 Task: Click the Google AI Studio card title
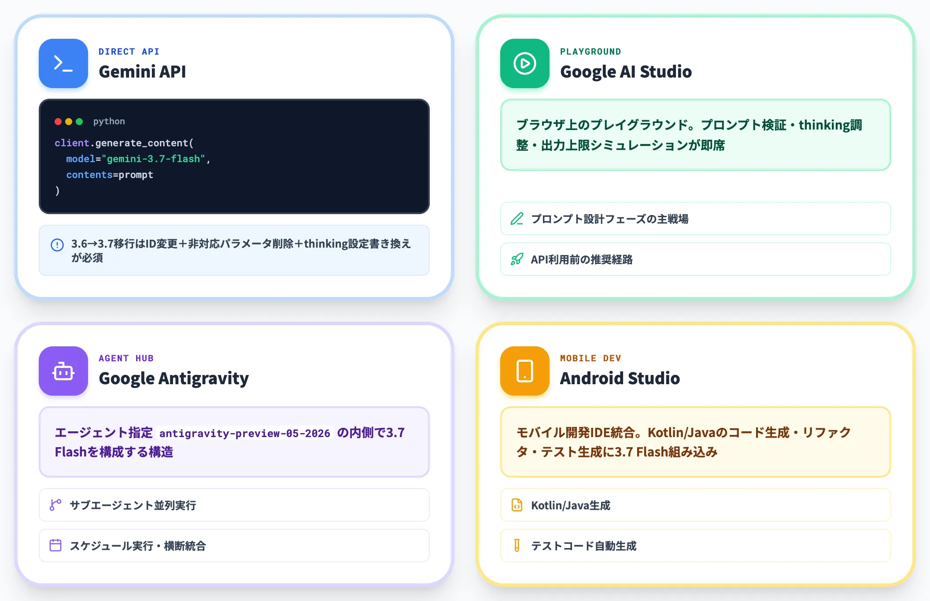tap(626, 71)
